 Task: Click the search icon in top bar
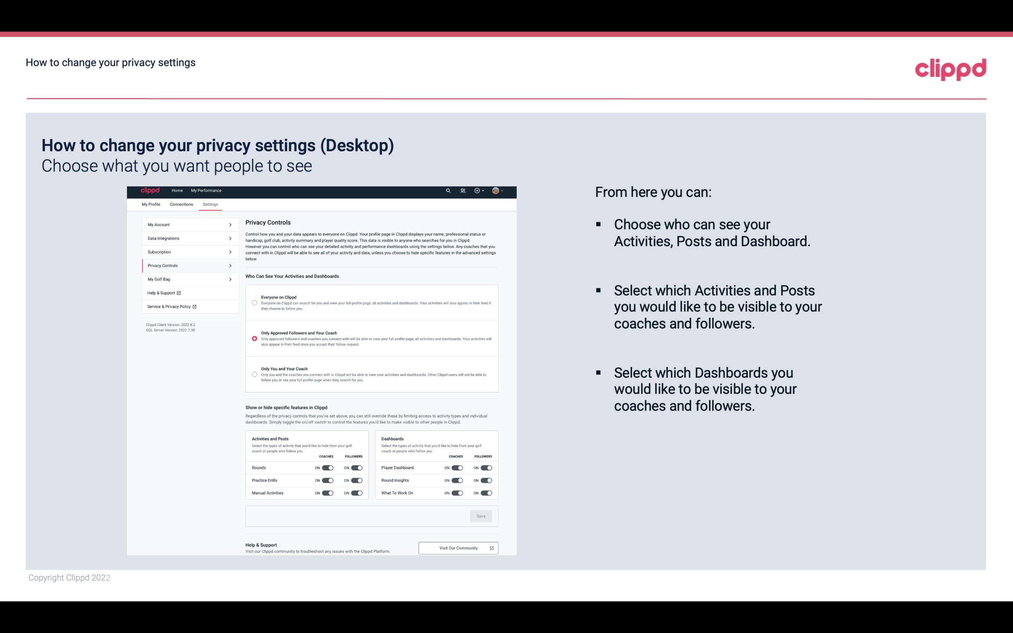click(448, 191)
